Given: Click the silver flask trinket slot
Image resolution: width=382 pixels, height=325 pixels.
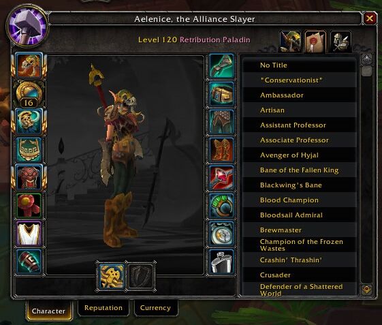Looking at the screenshot, I should (221, 262).
